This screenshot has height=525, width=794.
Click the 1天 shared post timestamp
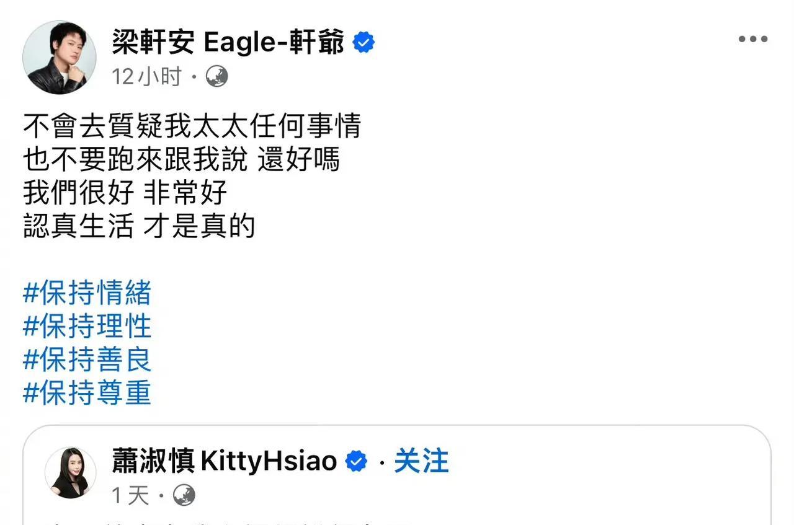(131, 495)
